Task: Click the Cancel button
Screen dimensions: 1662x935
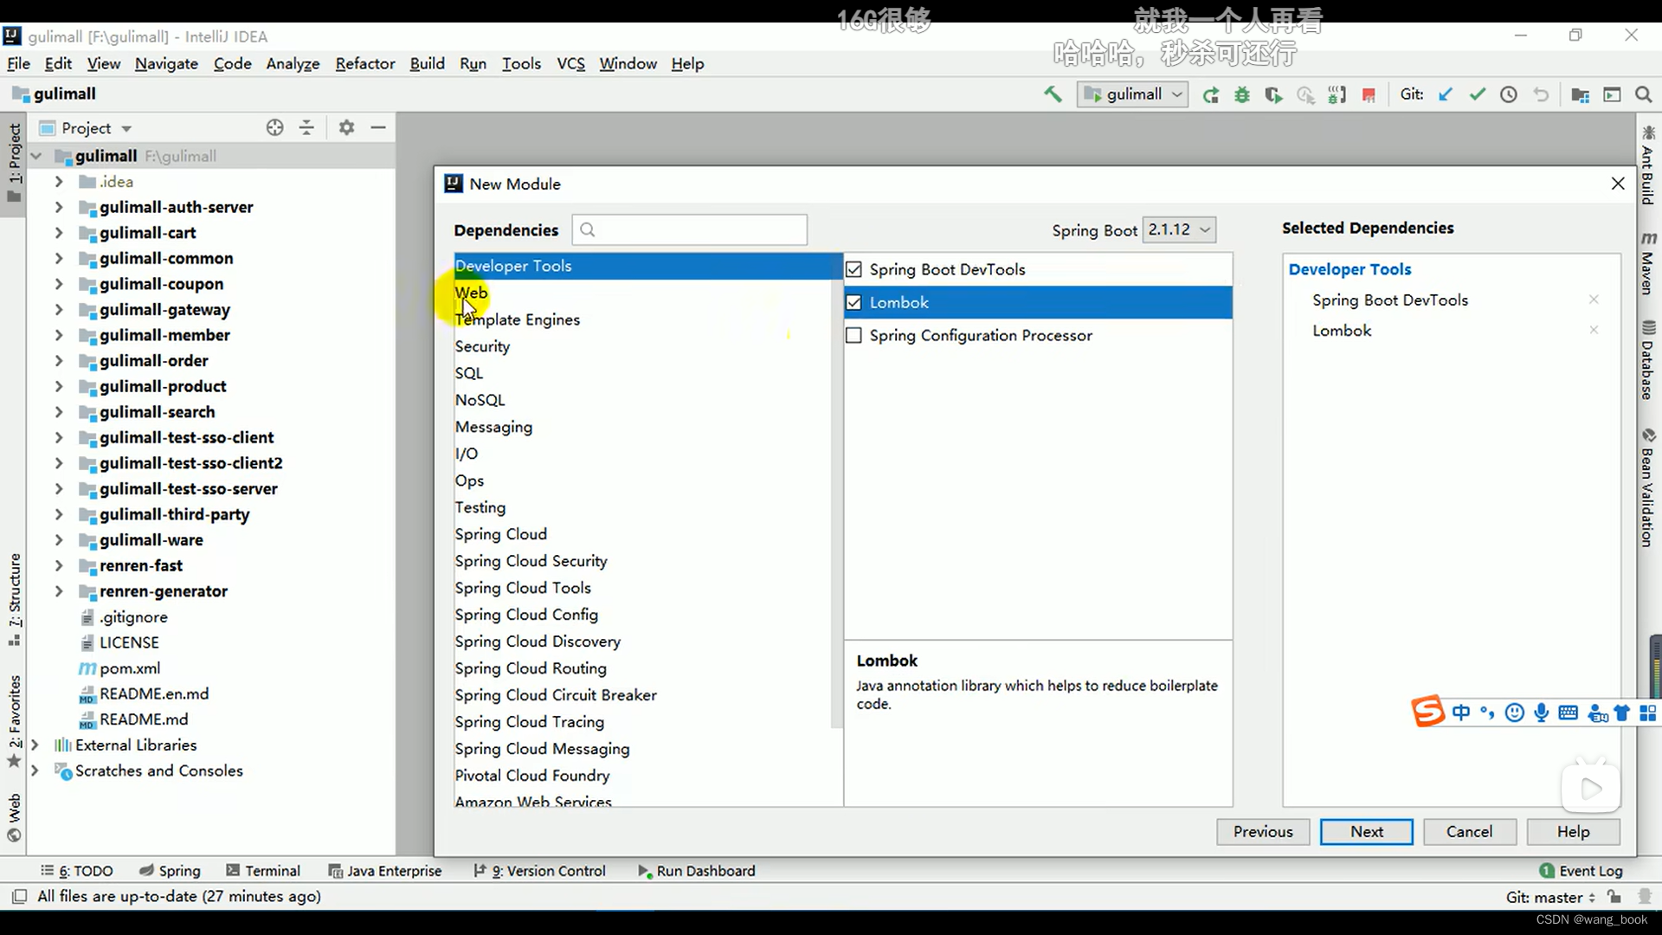Action: [x=1469, y=831]
